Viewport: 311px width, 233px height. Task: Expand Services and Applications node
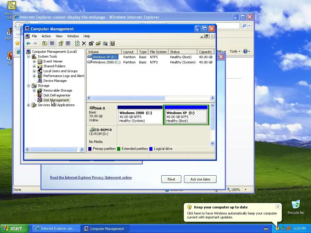28,105
